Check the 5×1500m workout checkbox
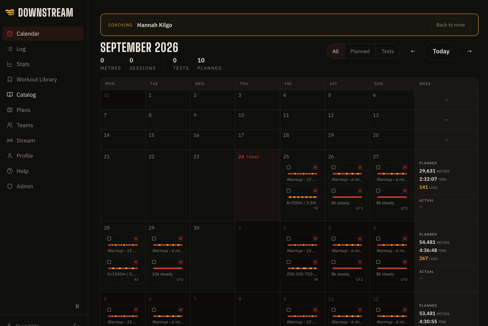Screen dimensions: 488x326 point(109,262)
